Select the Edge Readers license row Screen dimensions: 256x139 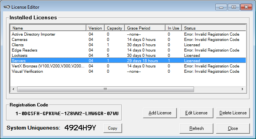pyautogui.click(x=128, y=50)
